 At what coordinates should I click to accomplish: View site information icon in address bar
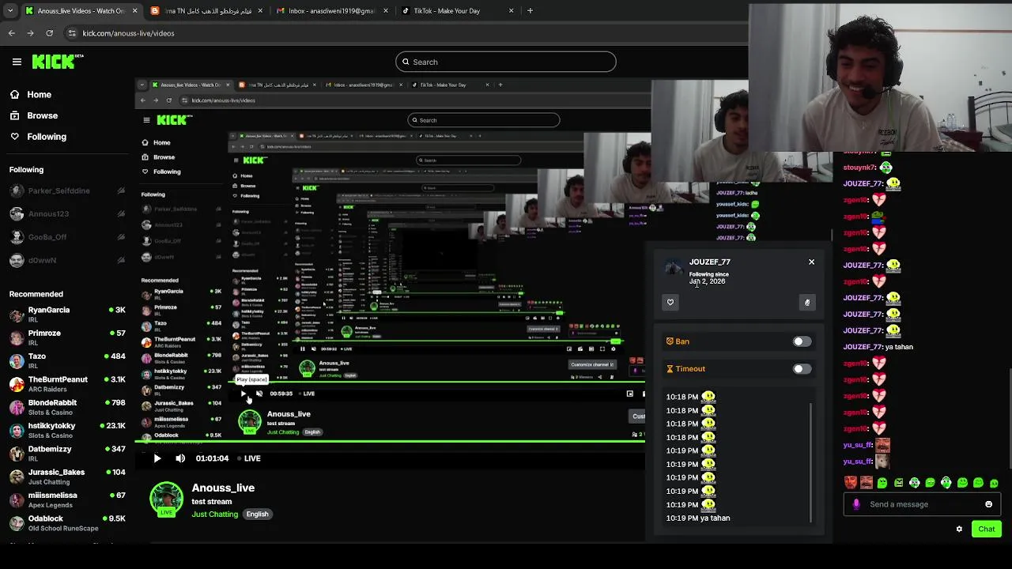tap(72, 33)
